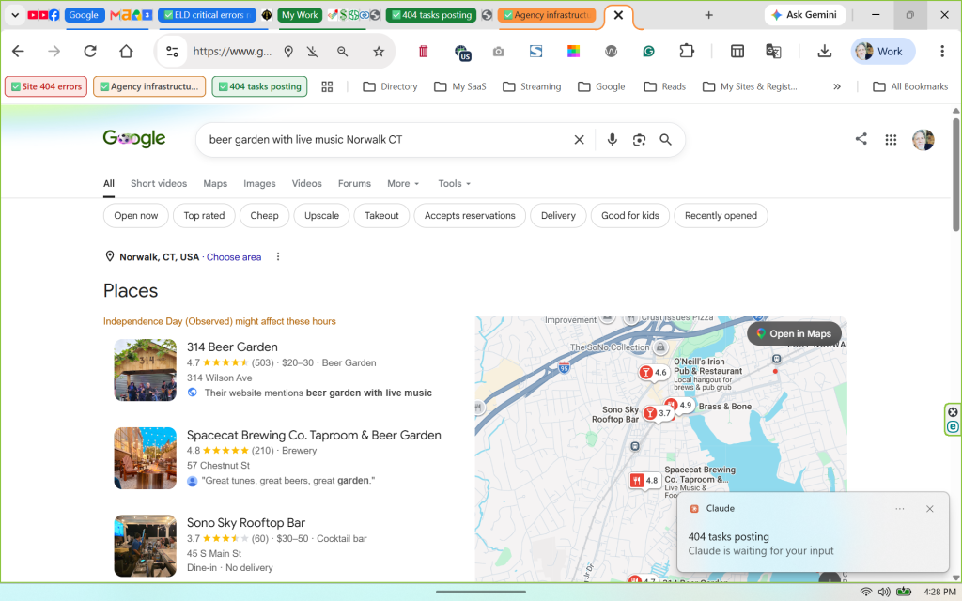Click the Google Translate toolbar icon
The width and height of the screenshot is (962, 601).
click(x=773, y=52)
